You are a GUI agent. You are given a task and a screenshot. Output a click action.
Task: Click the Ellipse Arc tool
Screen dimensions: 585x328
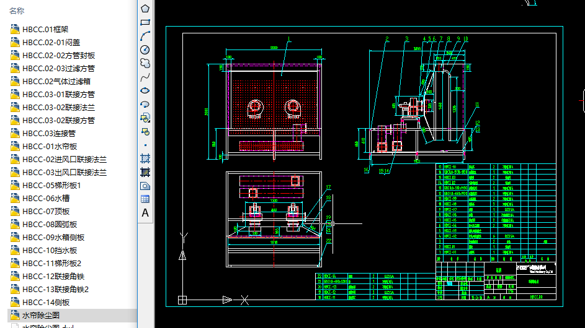(x=145, y=104)
